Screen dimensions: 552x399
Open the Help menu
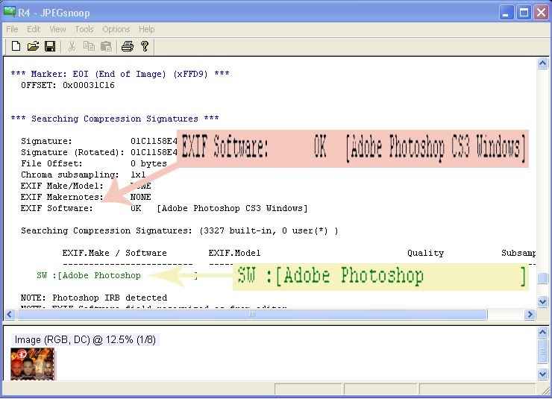pos(146,29)
